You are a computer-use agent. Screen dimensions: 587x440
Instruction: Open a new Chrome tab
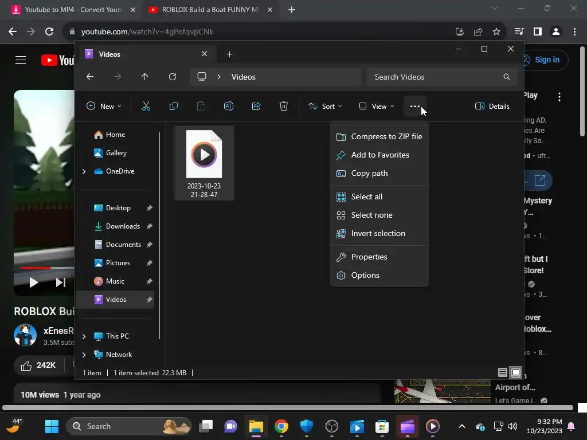point(292,10)
